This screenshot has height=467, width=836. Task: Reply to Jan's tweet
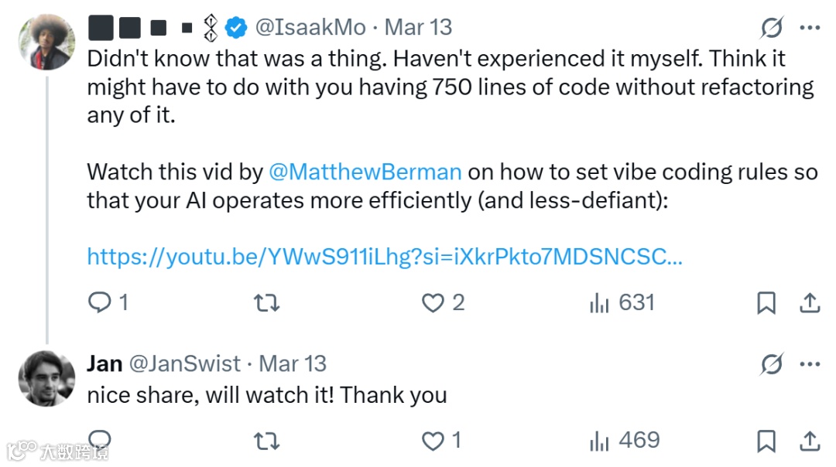[101, 441]
